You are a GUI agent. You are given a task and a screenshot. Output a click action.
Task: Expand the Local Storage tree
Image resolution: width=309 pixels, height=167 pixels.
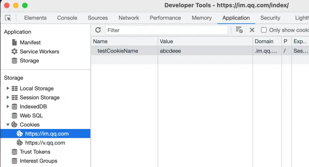click(8, 88)
